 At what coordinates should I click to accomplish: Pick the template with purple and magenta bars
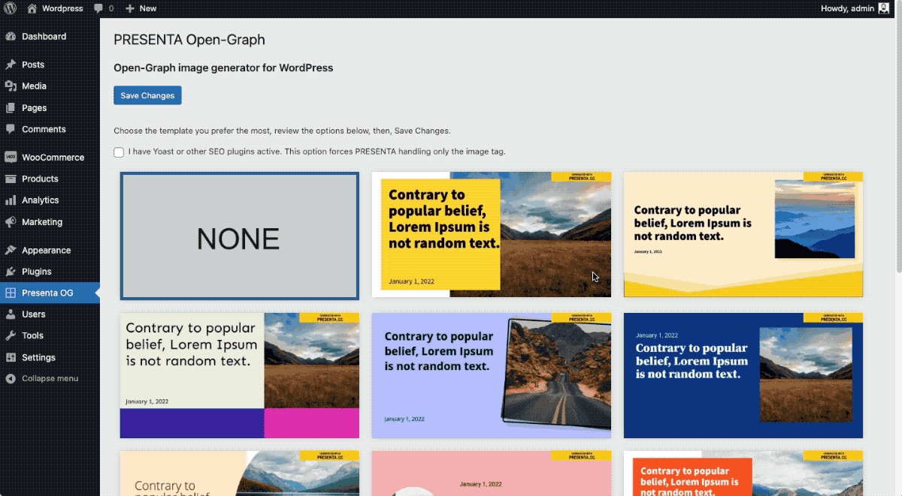[x=240, y=375]
